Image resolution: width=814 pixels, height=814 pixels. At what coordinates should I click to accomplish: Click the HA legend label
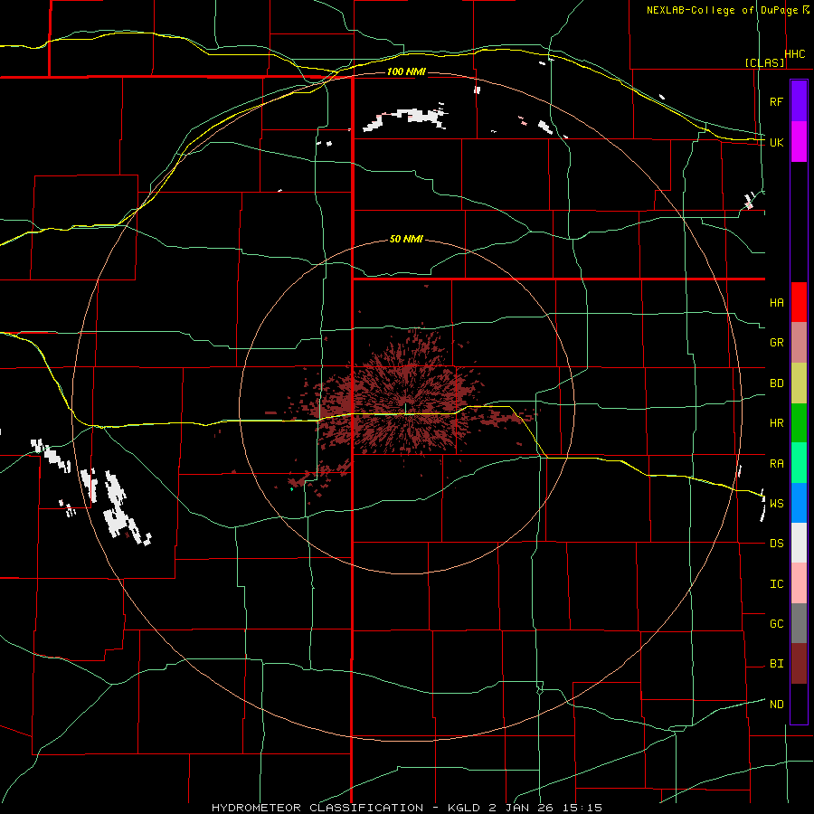coord(776,303)
